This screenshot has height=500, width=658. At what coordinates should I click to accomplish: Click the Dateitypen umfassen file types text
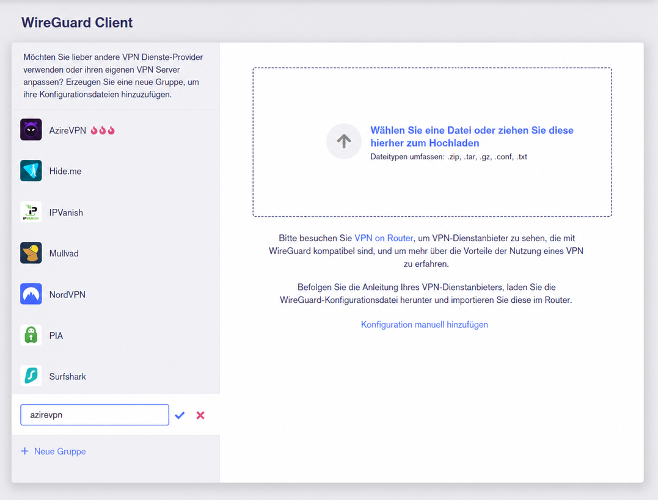point(448,157)
